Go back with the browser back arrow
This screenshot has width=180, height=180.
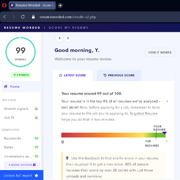[4, 17]
